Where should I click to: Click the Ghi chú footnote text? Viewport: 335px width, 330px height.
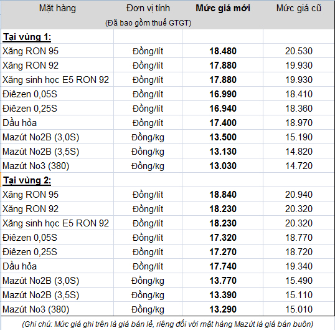(167, 324)
